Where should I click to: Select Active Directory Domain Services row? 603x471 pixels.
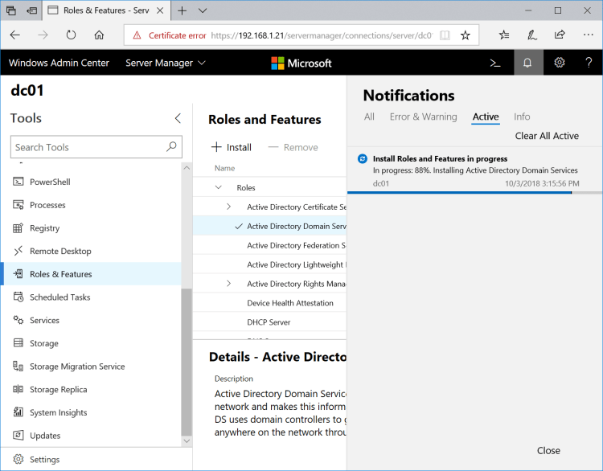295,226
